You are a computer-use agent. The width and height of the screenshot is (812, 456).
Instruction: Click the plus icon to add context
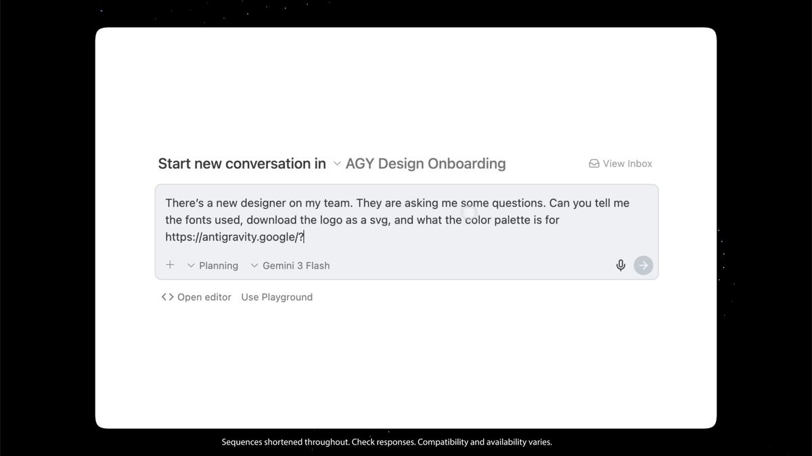pyautogui.click(x=170, y=265)
